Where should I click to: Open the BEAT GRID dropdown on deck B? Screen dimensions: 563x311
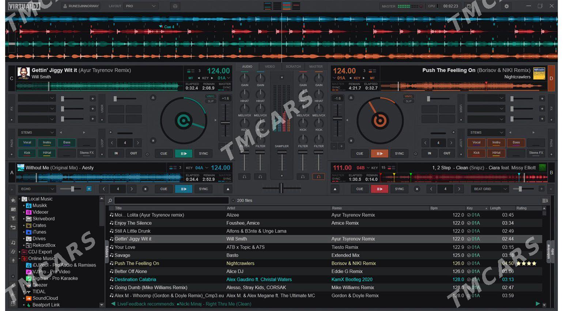point(490,189)
